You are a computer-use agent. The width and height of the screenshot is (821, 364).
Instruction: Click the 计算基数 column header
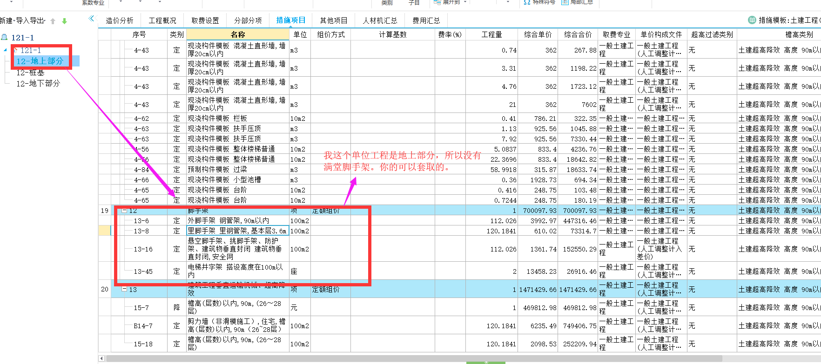coord(393,34)
